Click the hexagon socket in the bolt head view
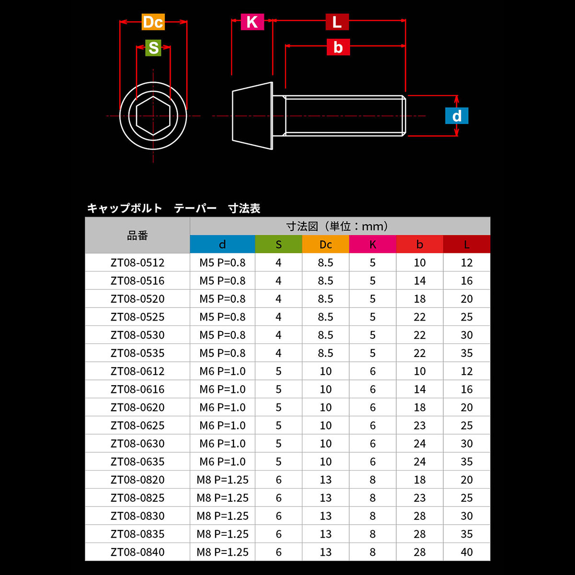The image size is (575, 575). pos(153,116)
